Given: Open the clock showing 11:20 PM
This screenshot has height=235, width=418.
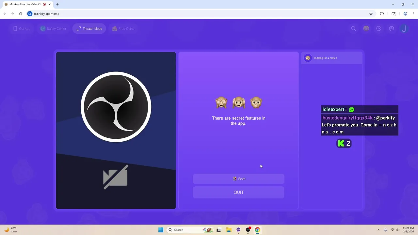Looking at the screenshot, I should coord(408,230).
